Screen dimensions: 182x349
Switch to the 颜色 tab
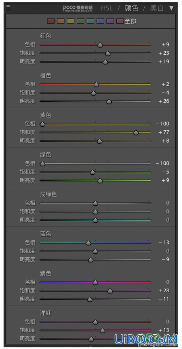[x=131, y=8]
